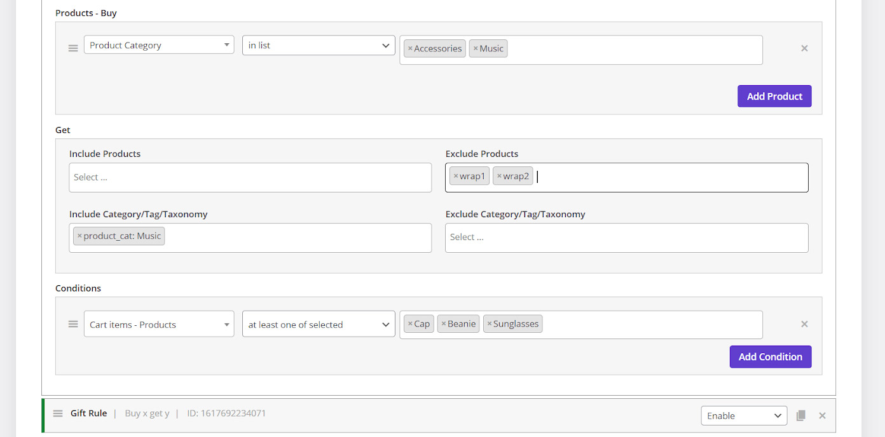The width and height of the screenshot is (885, 437).
Task: Delete the Gift Rule with ID 1617692234071
Action: [822, 415]
